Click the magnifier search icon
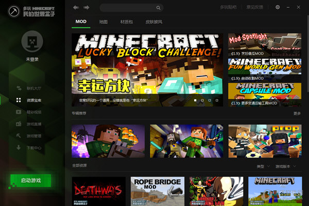This screenshot has width=309, height=206. pos(158,8)
